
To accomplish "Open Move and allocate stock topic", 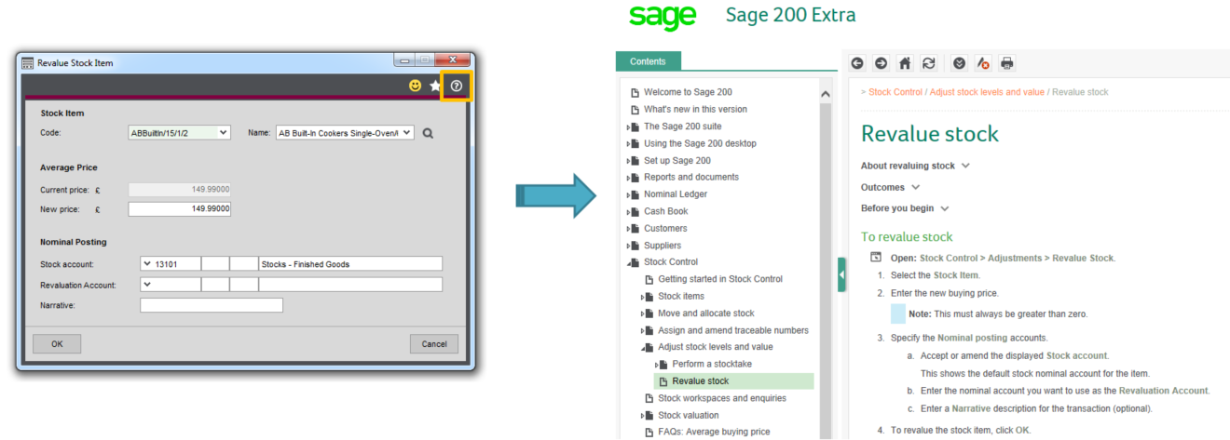I will click(x=706, y=313).
